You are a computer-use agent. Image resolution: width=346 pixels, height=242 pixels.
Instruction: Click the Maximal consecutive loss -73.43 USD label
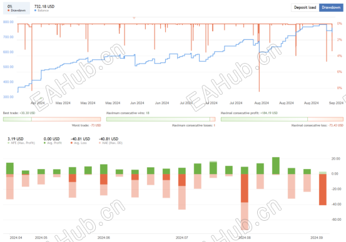point(317,125)
